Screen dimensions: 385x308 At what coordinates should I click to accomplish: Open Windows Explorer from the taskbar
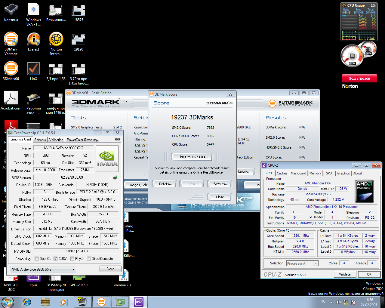coord(45,302)
